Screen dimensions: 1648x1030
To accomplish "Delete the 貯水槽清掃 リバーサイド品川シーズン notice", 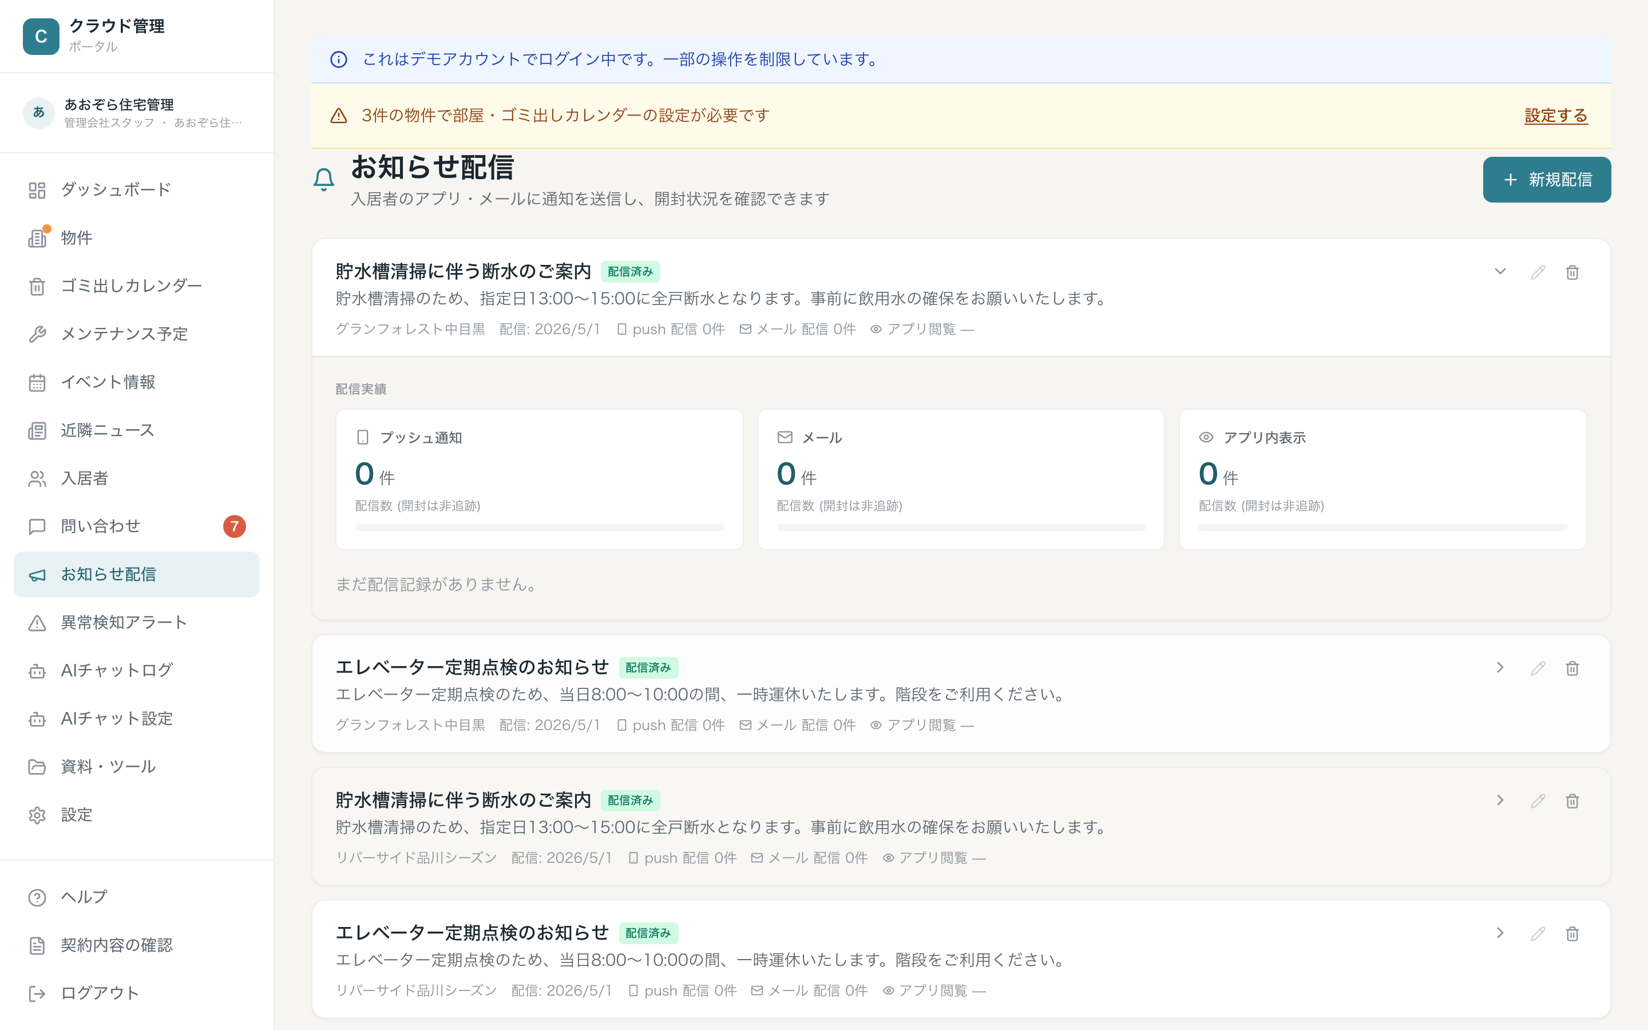I will (x=1572, y=801).
